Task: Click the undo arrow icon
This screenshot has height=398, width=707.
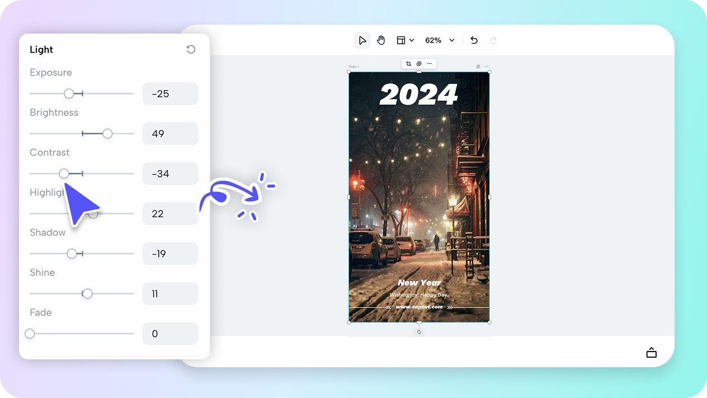Action: click(x=474, y=40)
